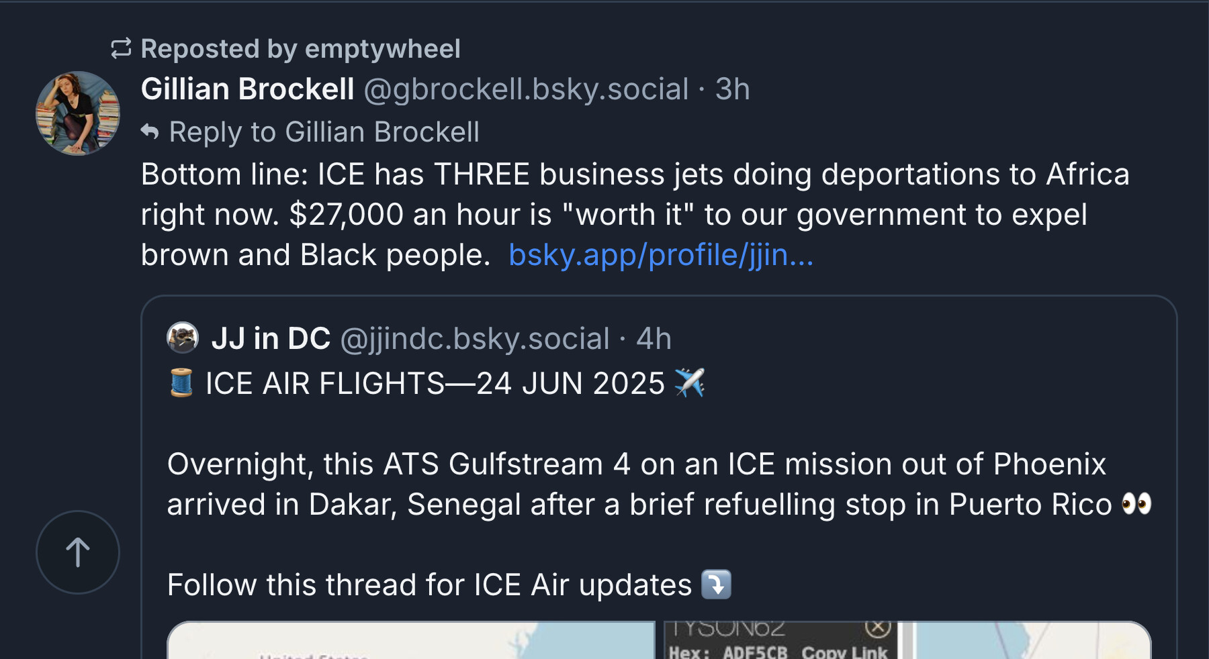The image size is (1209, 659).
Task: Click the down-right arrow emoji after updates
Action: 716,584
